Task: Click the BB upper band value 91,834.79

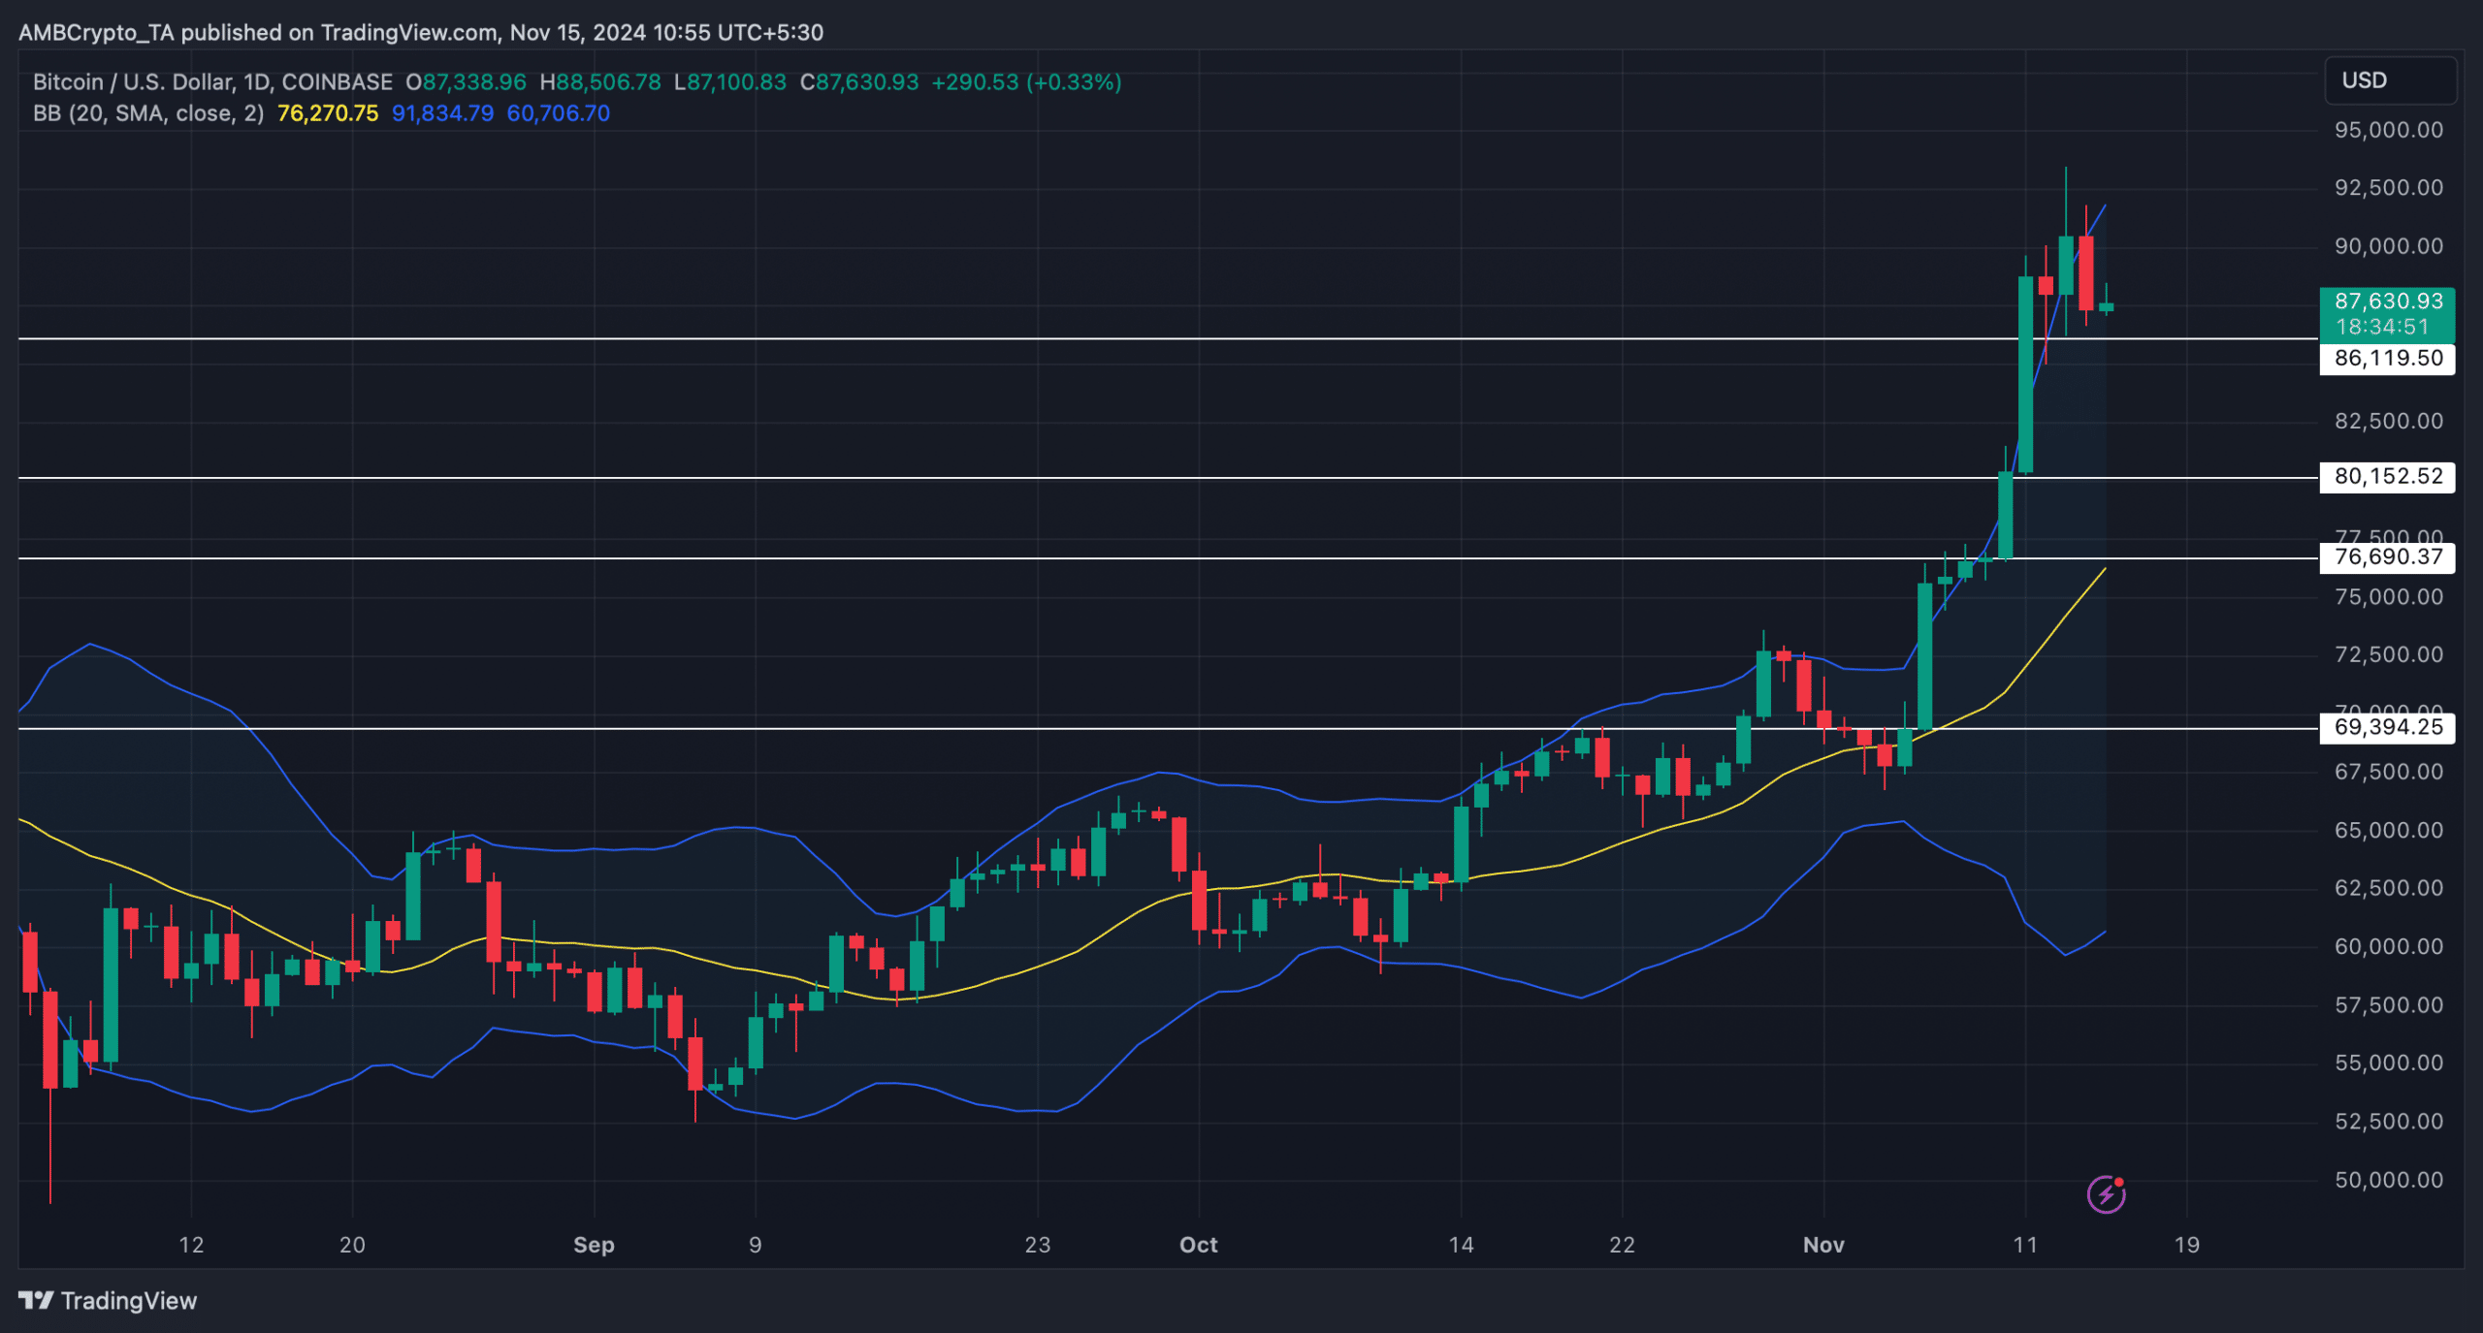Action: [442, 113]
